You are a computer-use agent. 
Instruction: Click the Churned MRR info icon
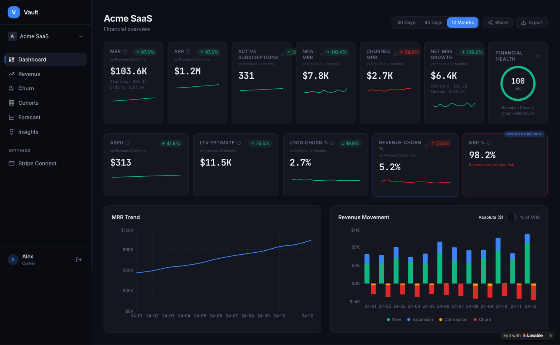pos(395,54)
